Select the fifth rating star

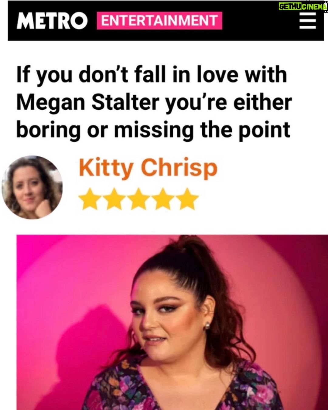[187, 199]
